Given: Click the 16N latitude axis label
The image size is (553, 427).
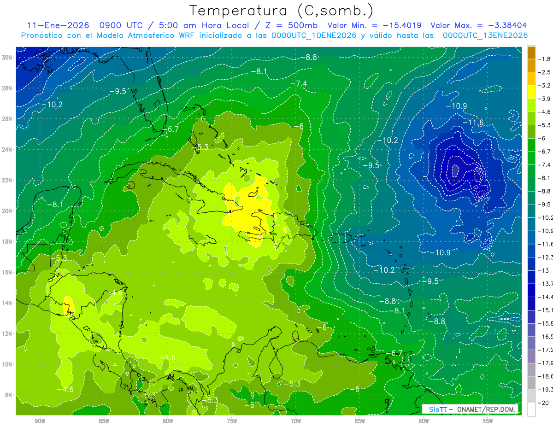Looking at the screenshot, I should coord(8,272).
